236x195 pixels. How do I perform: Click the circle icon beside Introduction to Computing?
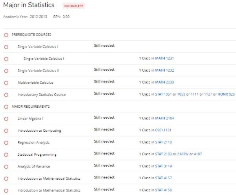(6, 131)
